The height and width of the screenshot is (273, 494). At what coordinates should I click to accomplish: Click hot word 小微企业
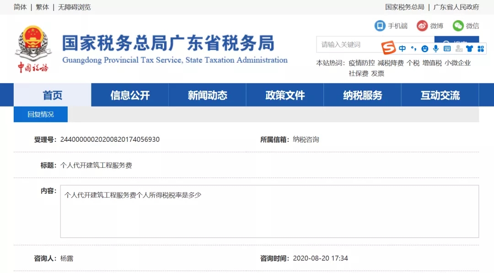point(457,63)
